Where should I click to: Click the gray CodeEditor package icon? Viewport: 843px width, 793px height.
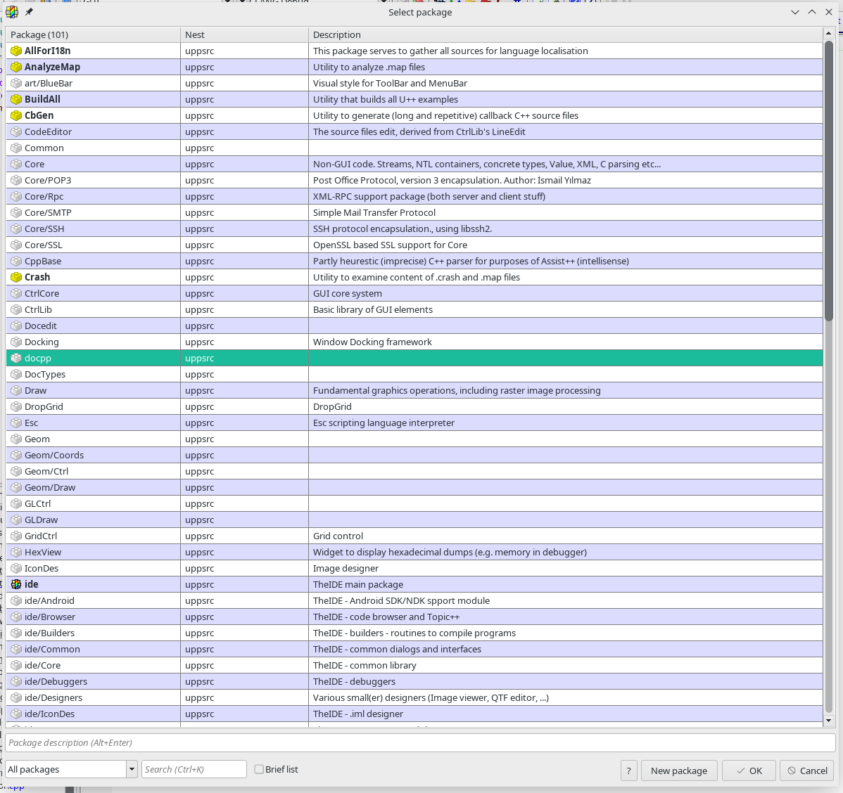click(16, 131)
